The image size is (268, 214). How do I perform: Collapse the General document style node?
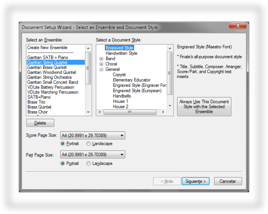[x=101, y=69]
